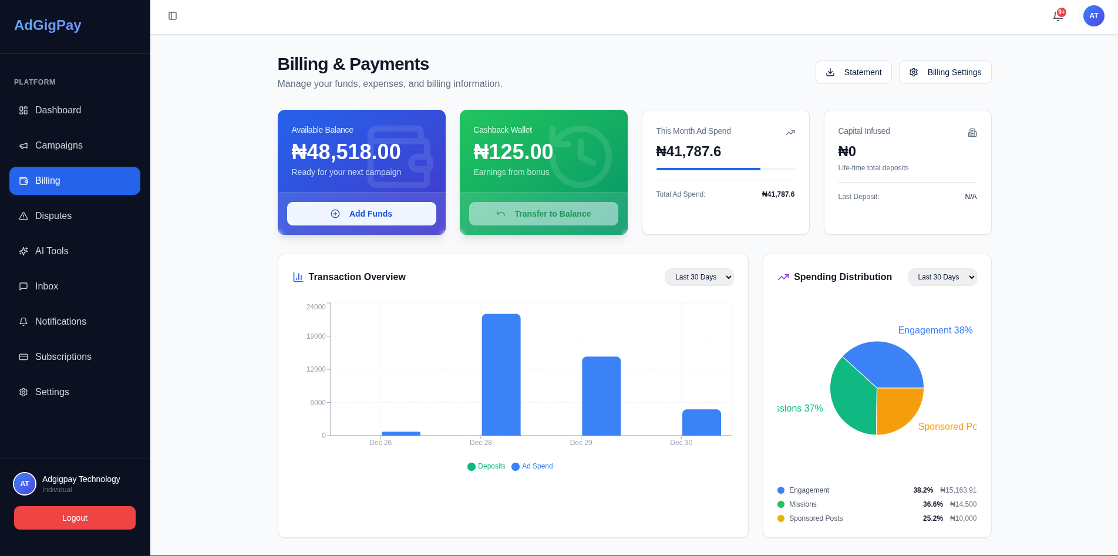
Task: Select Billing in the sidebar
Action: coord(75,181)
